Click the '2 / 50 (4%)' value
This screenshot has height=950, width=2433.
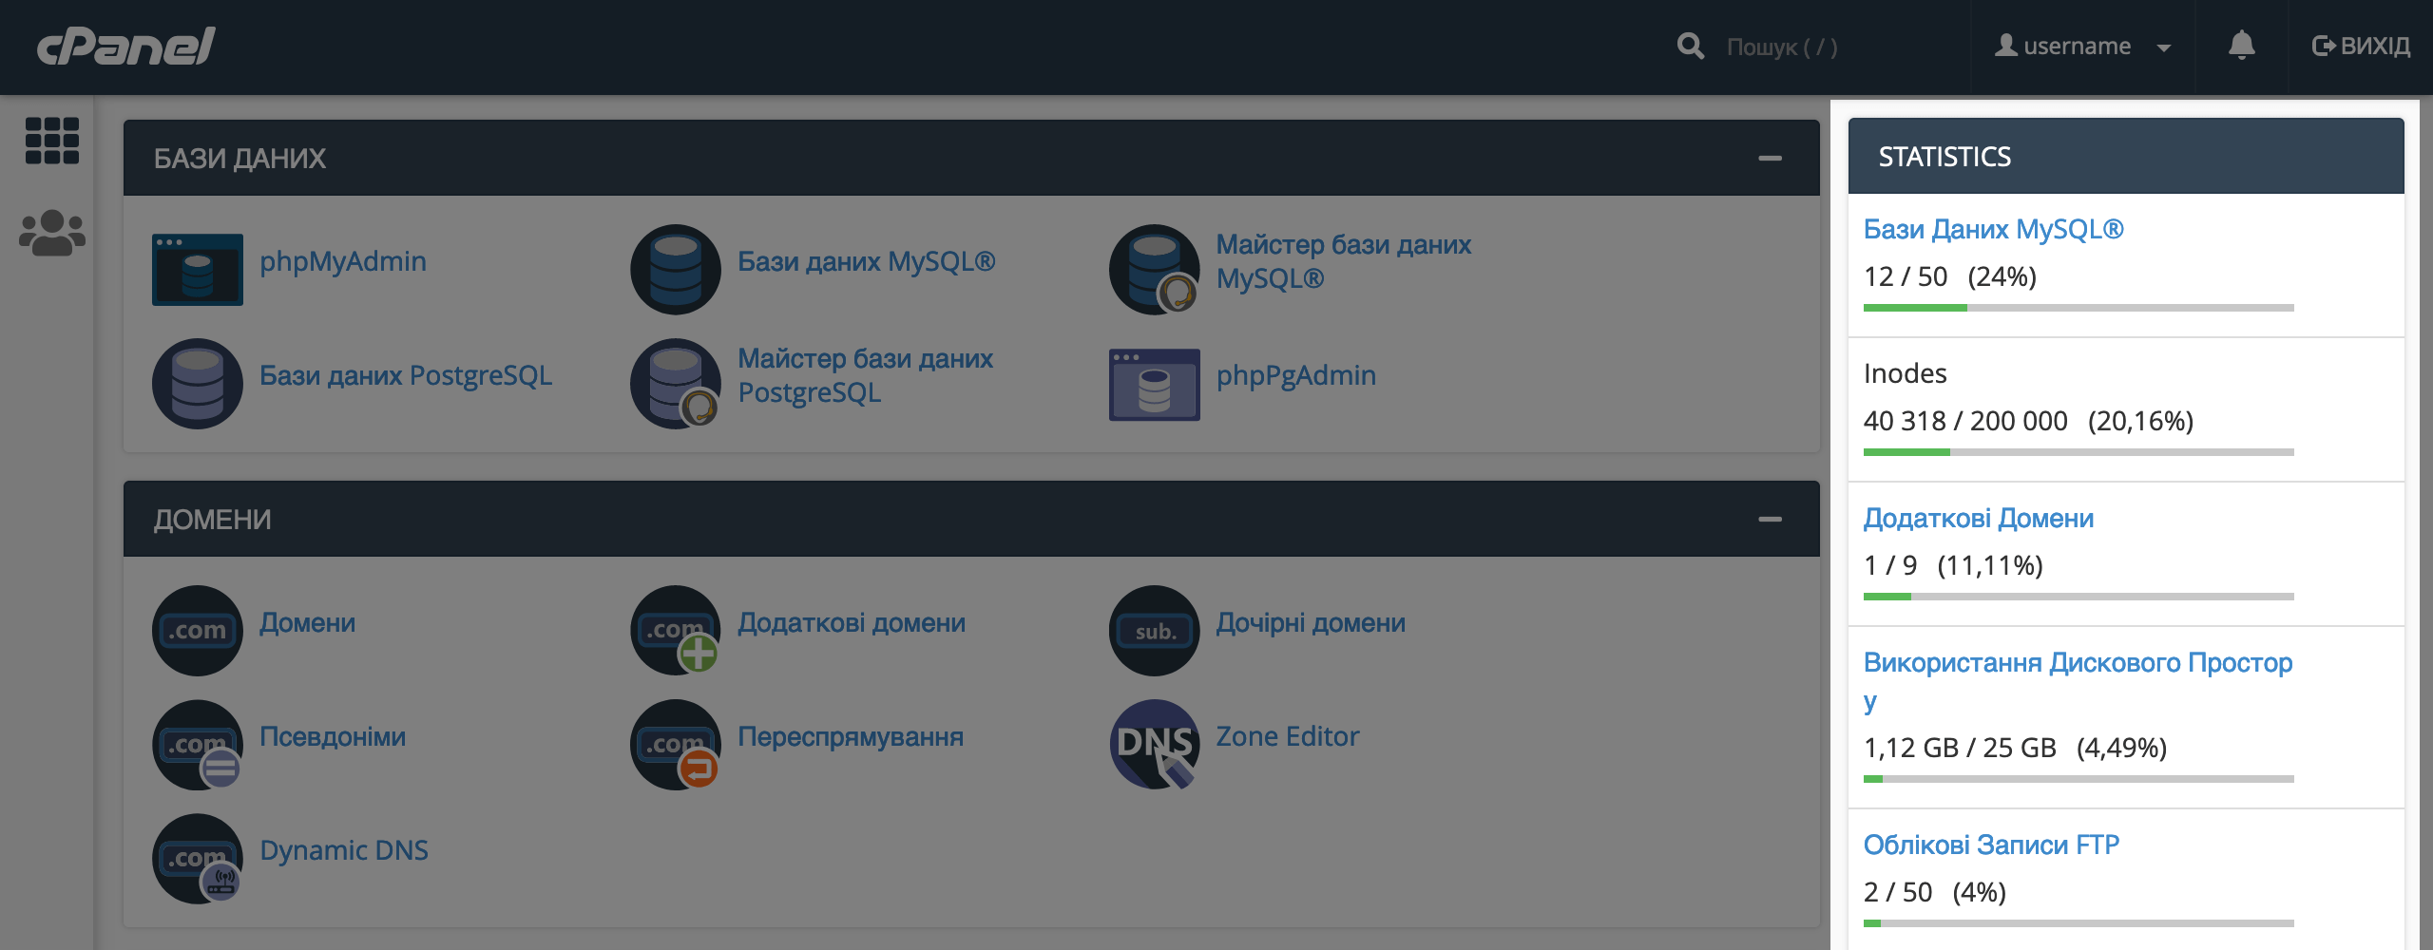pyautogui.click(x=1935, y=892)
